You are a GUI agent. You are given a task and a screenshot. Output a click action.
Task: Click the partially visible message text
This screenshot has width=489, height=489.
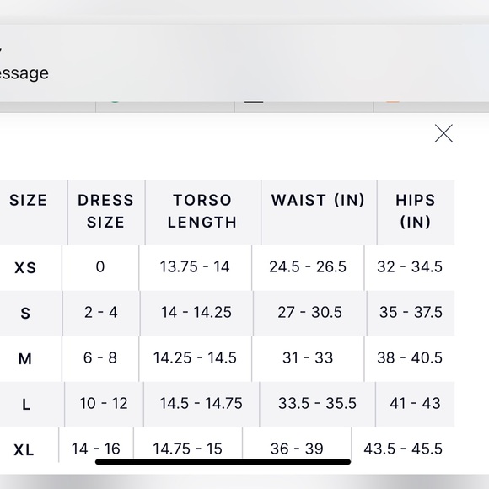click(24, 73)
